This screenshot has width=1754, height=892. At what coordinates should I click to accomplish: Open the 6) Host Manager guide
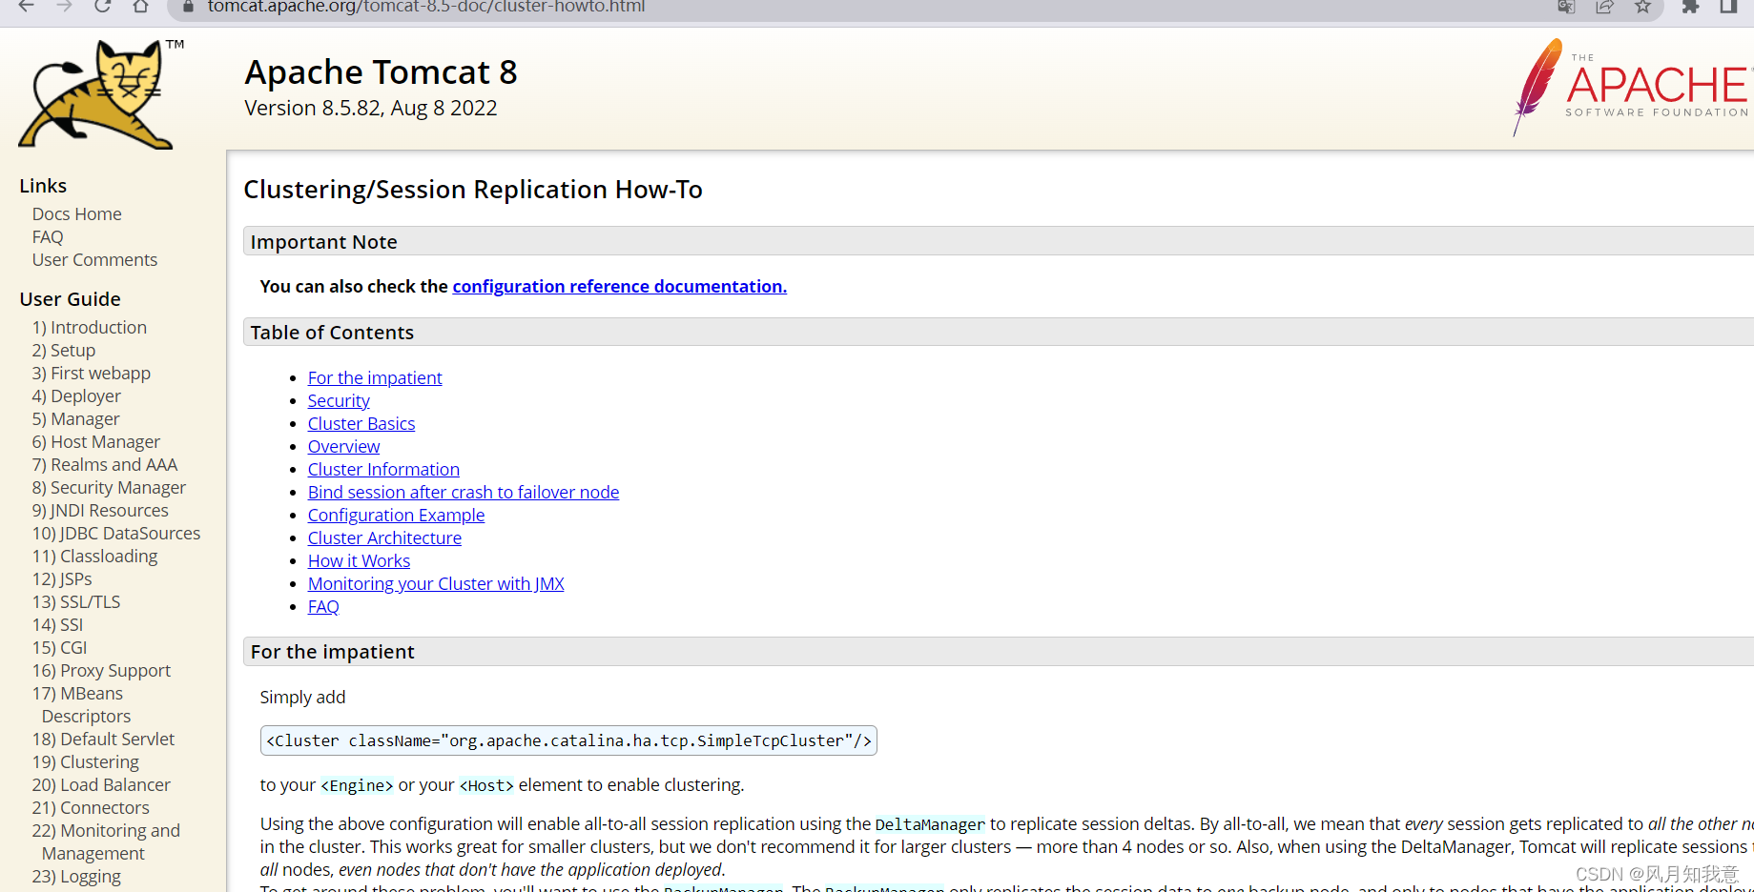pyautogui.click(x=96, y=442)
